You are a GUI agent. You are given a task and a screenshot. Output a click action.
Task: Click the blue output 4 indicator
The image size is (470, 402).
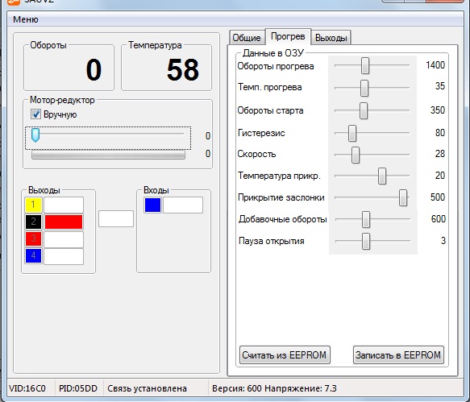[33, 256]
